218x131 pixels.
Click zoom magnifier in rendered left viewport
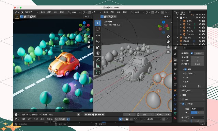tap(89, 37)
